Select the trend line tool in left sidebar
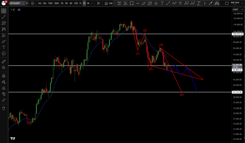Screen dimensions: 245x143 tap(4, 17)
